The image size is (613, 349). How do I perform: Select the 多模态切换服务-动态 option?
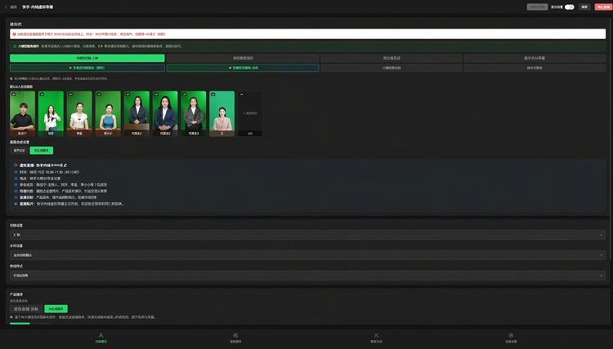pyautogui.click(x=243, y=68)
